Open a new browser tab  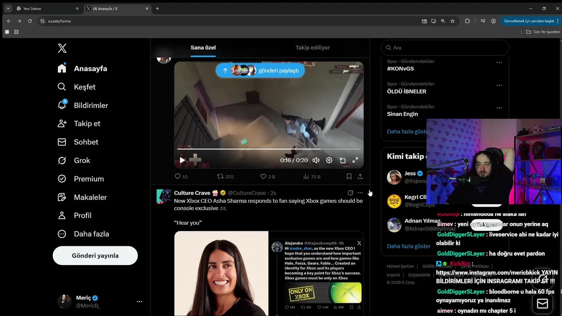[158, 8]
